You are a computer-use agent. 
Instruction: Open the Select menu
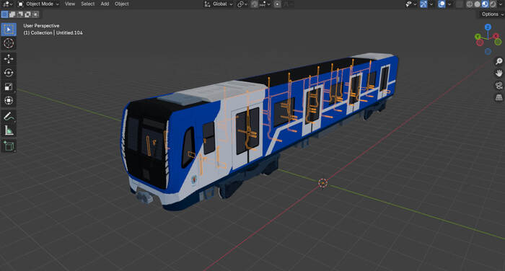87,4
